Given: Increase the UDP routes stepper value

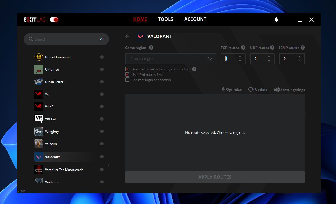Looking at the screenshot, I should 269,57.
